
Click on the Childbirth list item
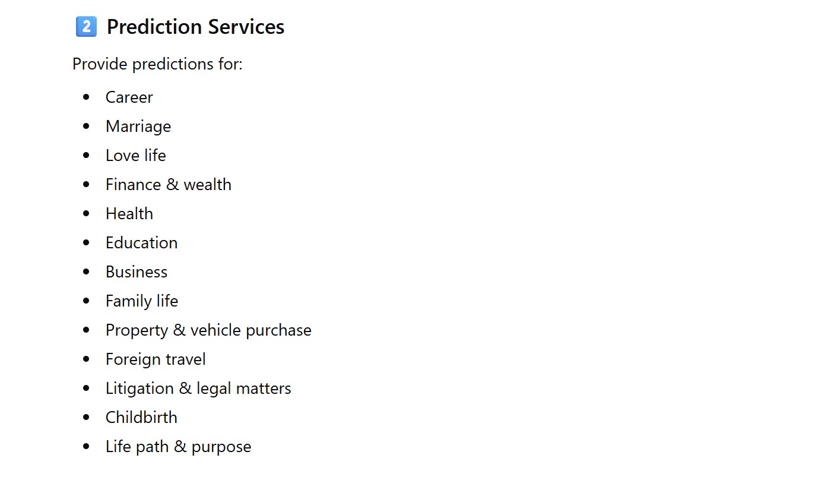coord(141,418)
